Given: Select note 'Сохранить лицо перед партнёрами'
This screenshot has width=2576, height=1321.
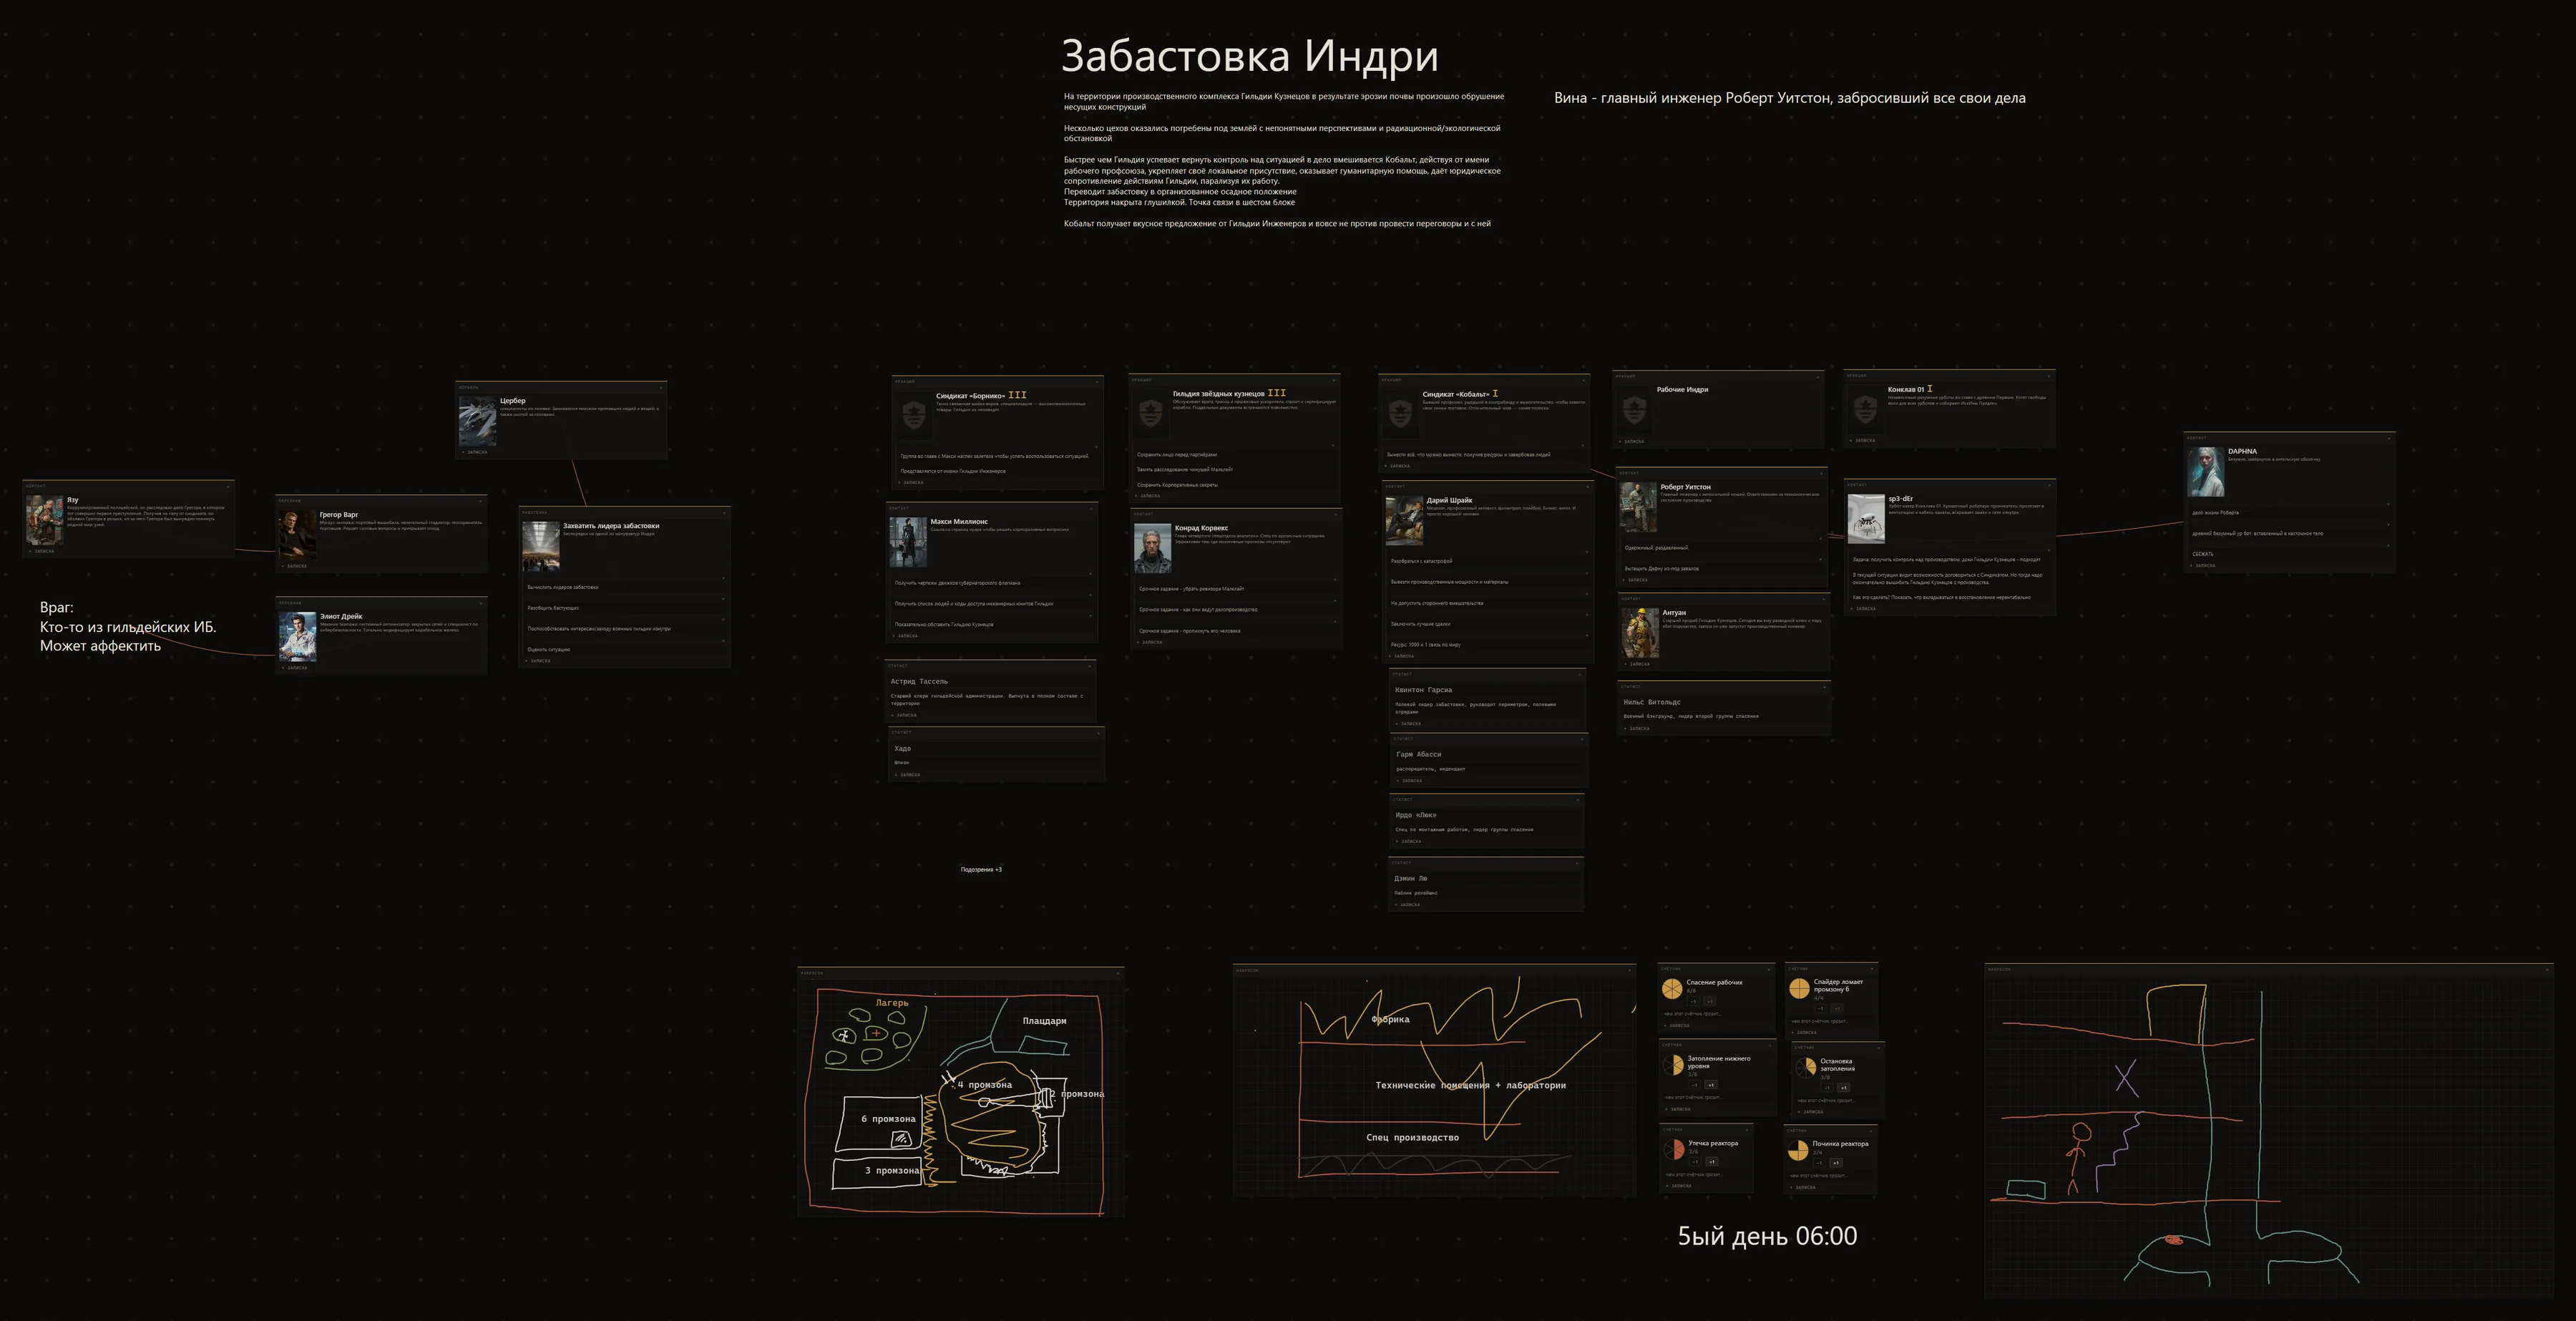Looking at the screenshot, I should [x=1177, y=454].
